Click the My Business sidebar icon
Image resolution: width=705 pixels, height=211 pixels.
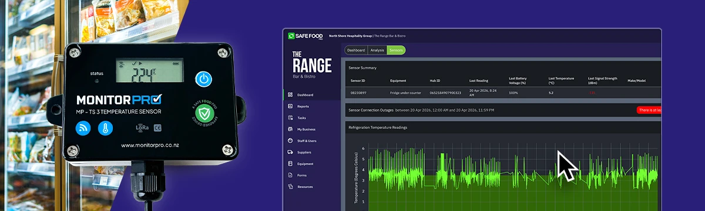coord(290,129)
